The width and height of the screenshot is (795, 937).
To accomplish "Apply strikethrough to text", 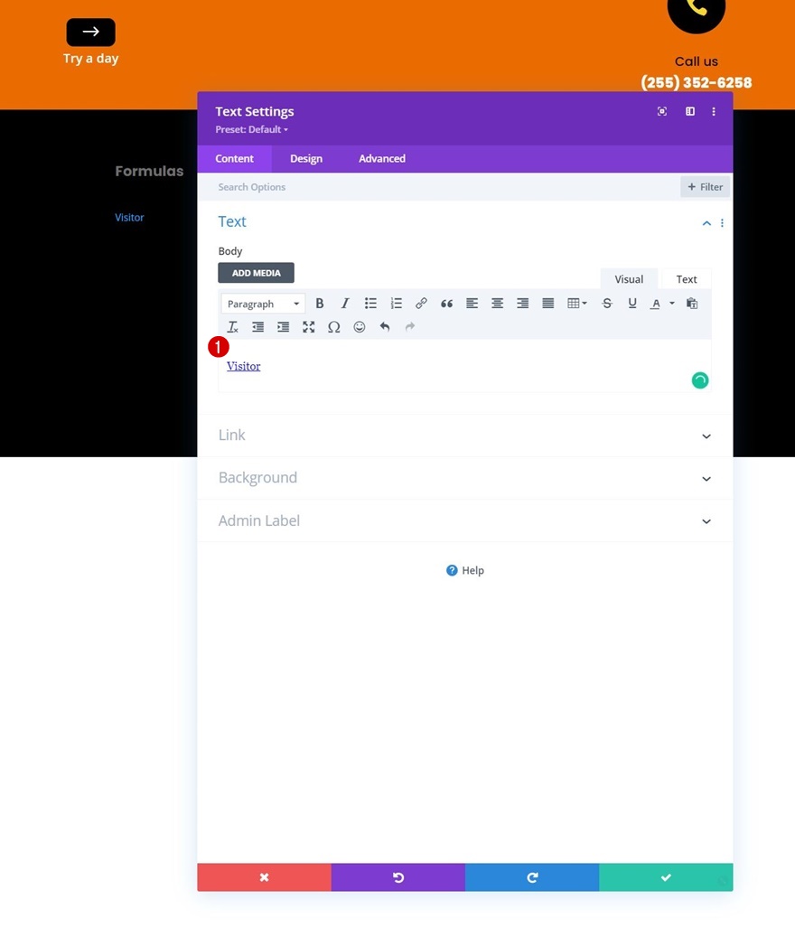I will (607, 304).
